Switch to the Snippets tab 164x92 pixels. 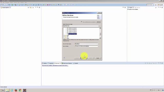click(75, 63)
